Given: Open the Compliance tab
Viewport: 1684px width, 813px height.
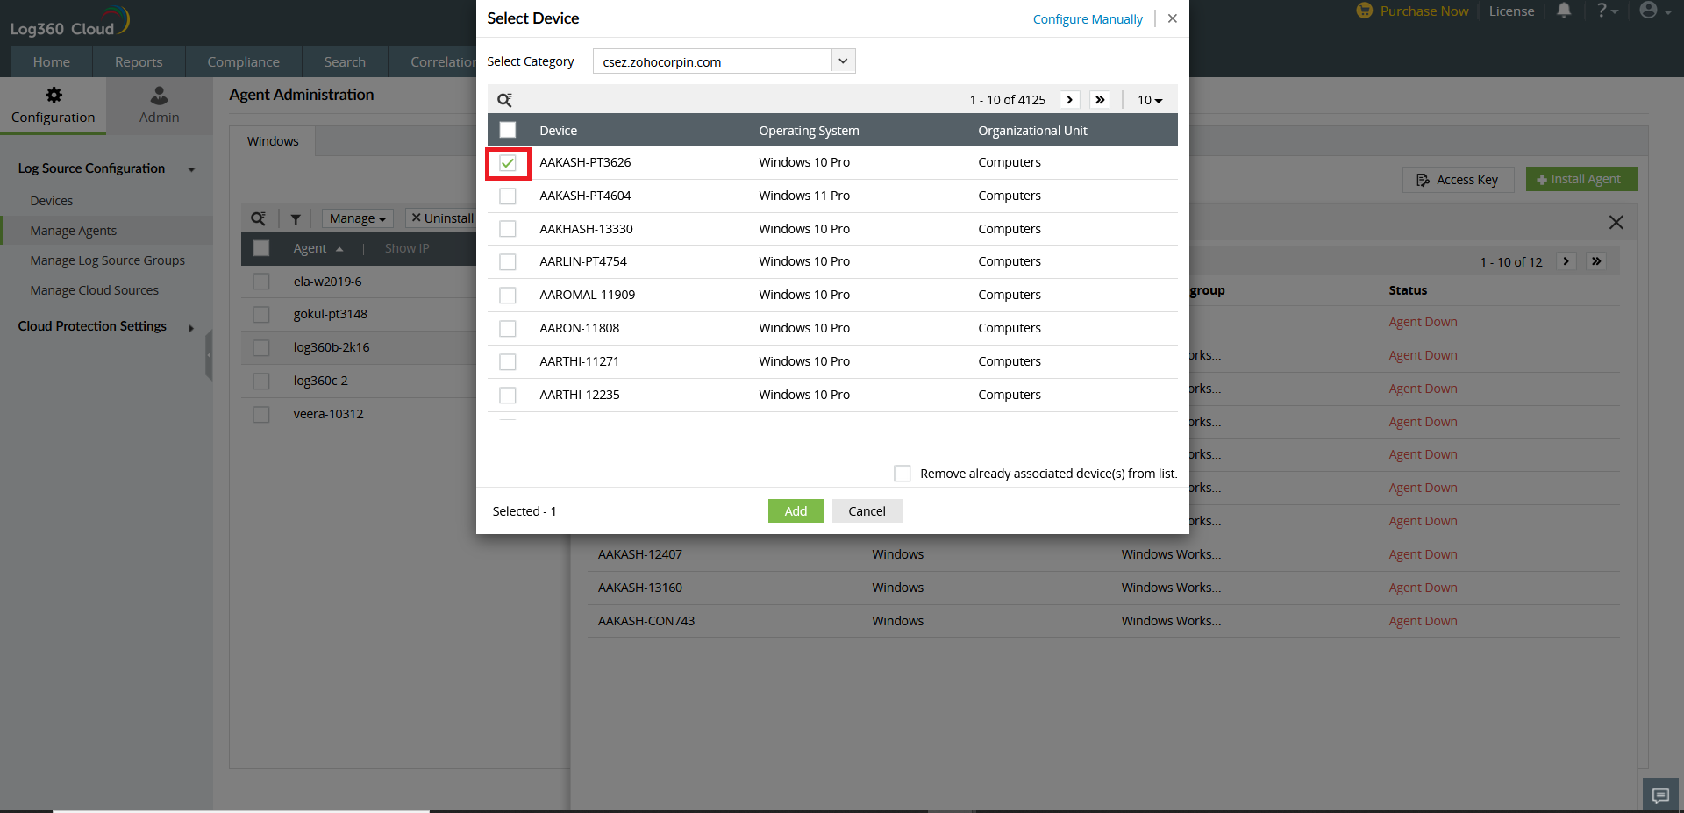Looking at the screenshot, I should pyautogui.click(x=244, y=62).
